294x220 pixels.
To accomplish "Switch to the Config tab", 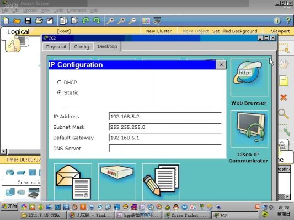I will (x=82, y=47).
